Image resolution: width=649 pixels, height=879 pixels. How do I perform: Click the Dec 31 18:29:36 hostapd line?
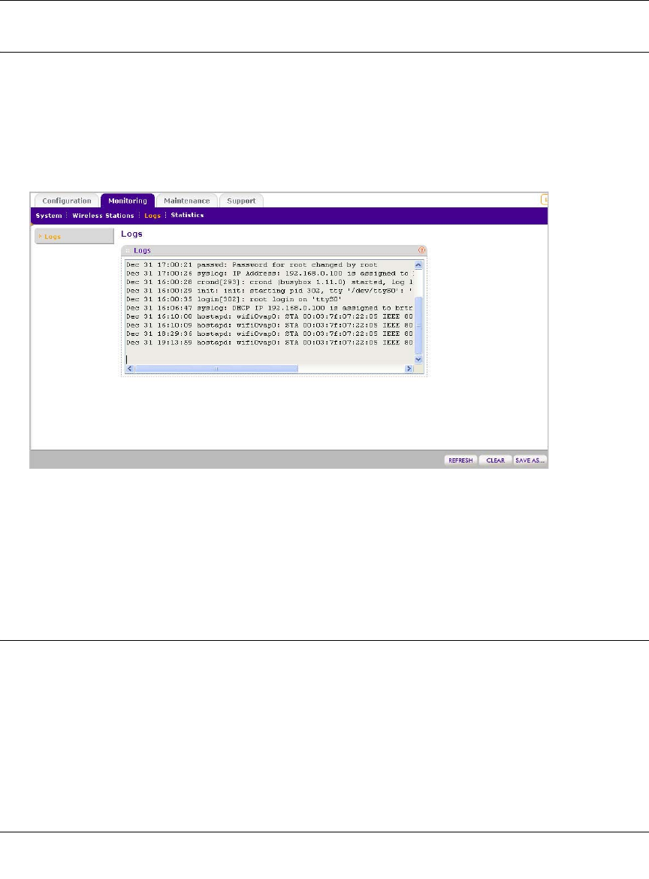coord(269,334)
